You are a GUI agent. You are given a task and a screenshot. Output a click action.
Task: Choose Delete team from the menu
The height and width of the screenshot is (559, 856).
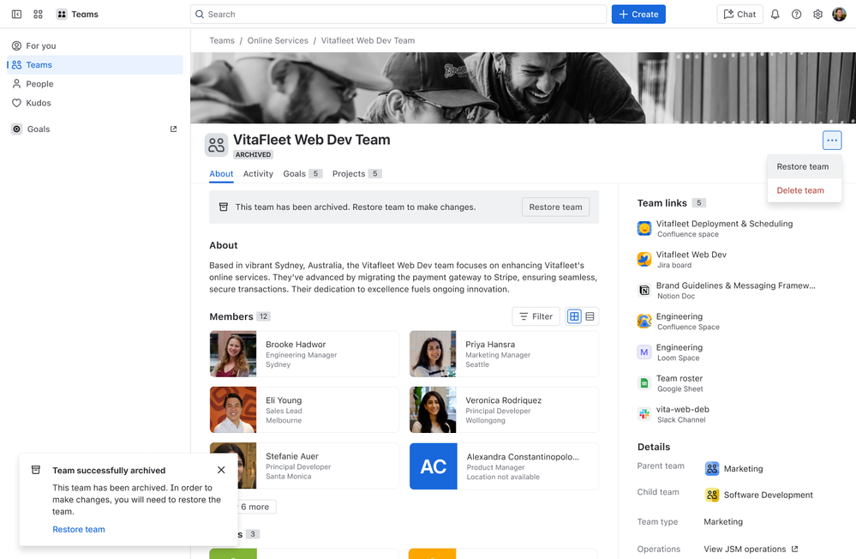pos(804,190)
